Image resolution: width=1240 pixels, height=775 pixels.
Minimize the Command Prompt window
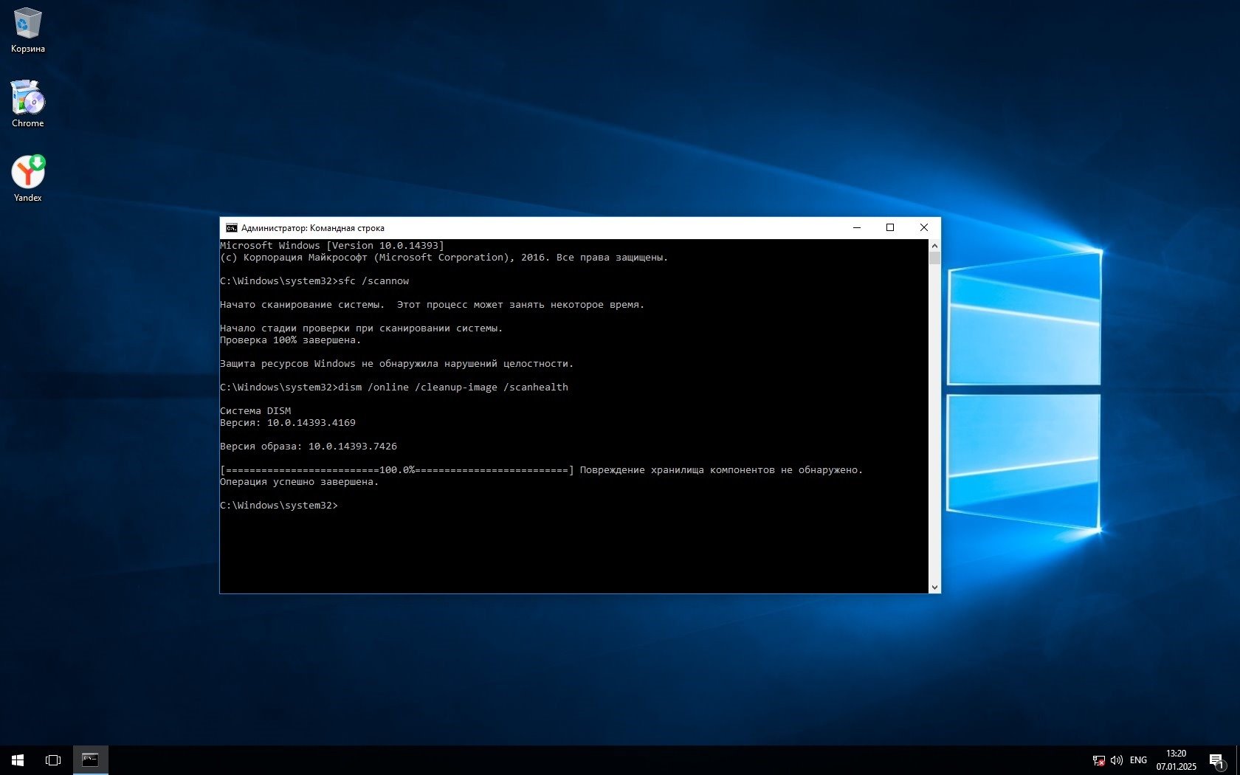point(857,228)
